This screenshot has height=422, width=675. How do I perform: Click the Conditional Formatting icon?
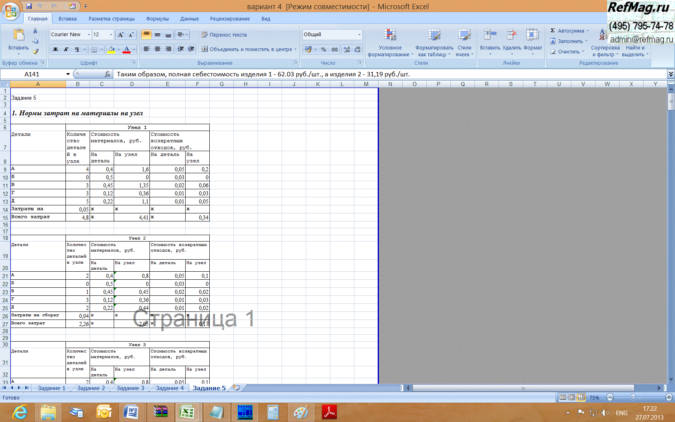tap(390, 43)
